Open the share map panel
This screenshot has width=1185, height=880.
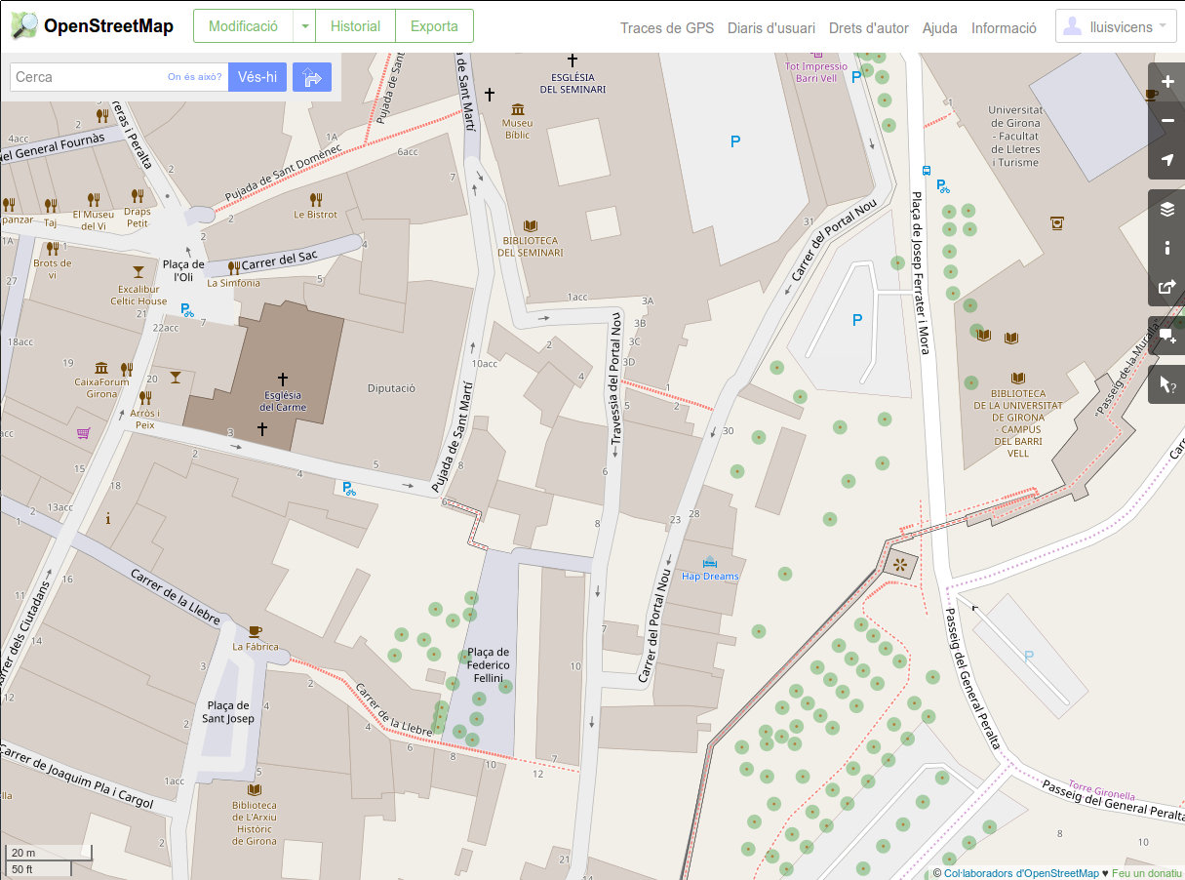pos(1167,287)
